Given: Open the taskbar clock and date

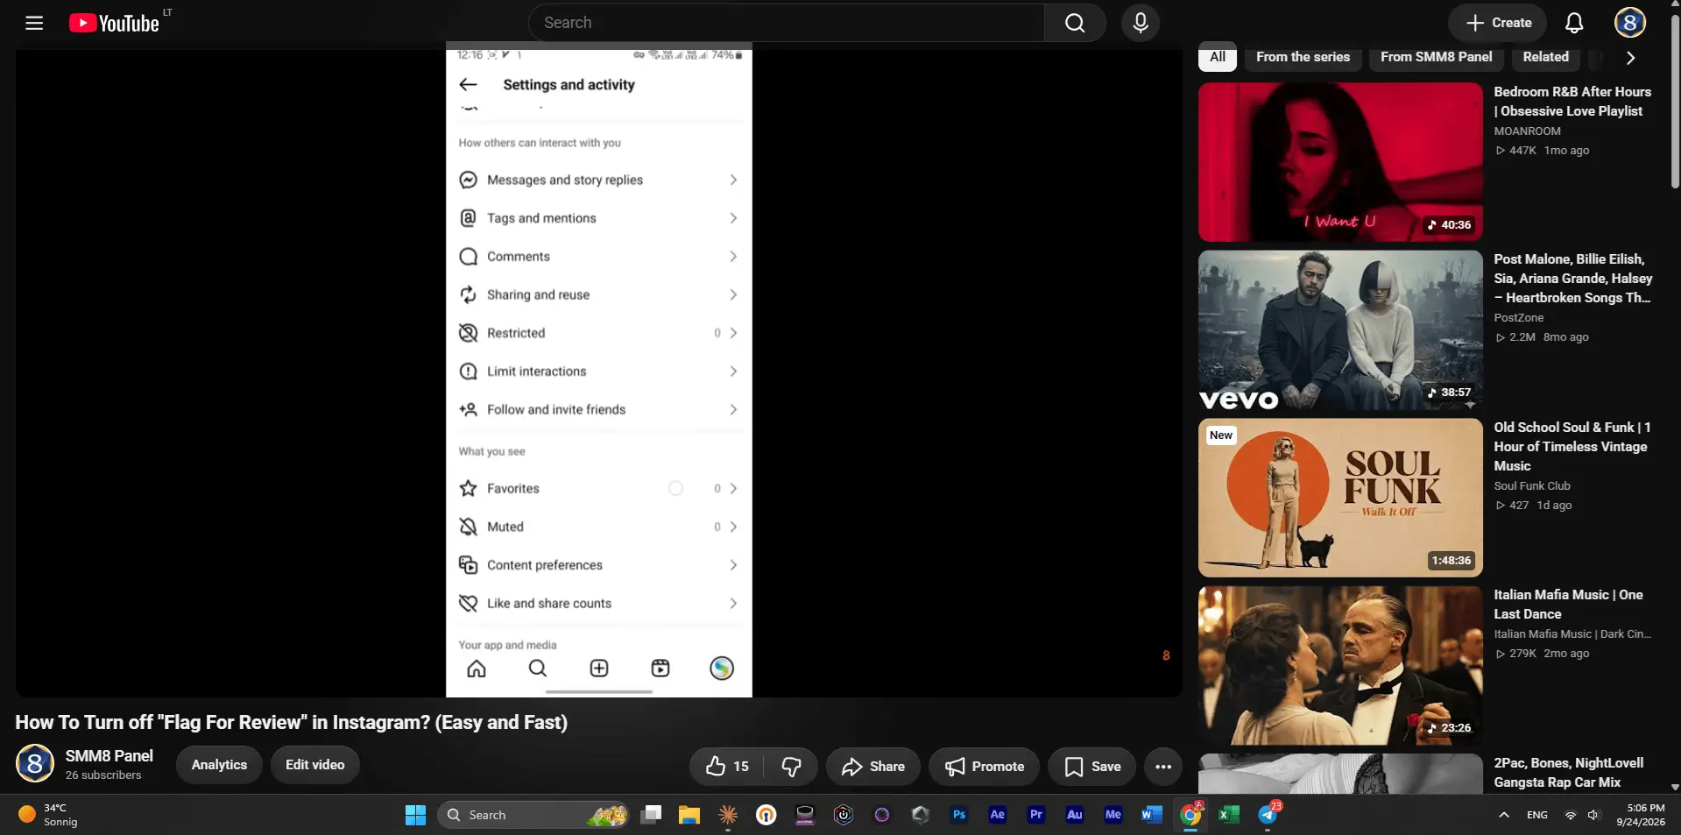Looking at the screenshot, I should [1641, 815].
